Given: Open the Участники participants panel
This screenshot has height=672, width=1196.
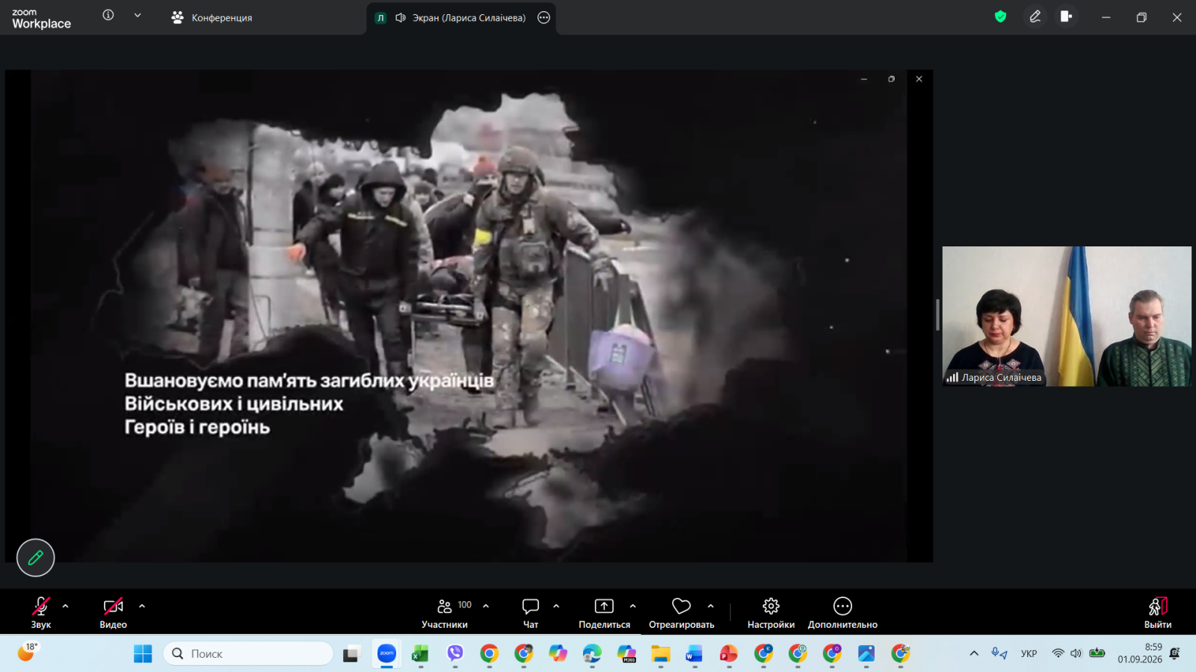Looking at the screenshot, I should click(x=446, y=612).
